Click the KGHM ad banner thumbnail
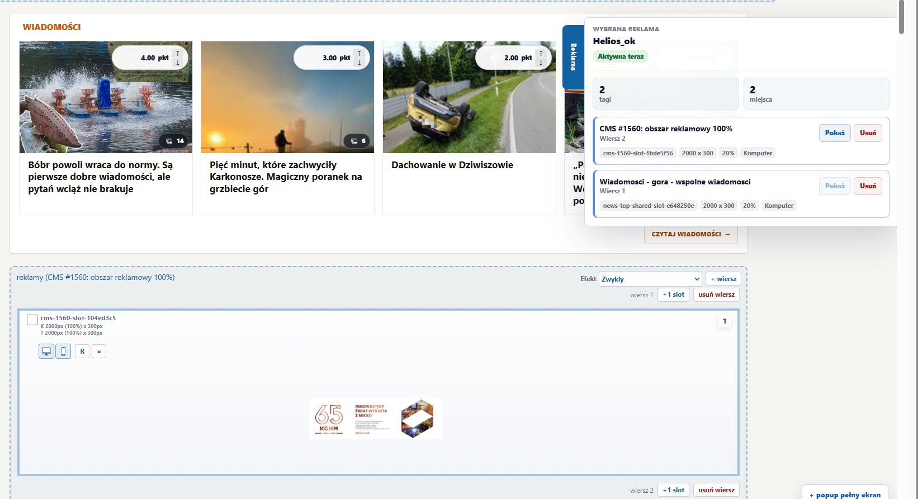Image resolution: width=918 pixels, height=499 pixels. [x=376, y=419]
